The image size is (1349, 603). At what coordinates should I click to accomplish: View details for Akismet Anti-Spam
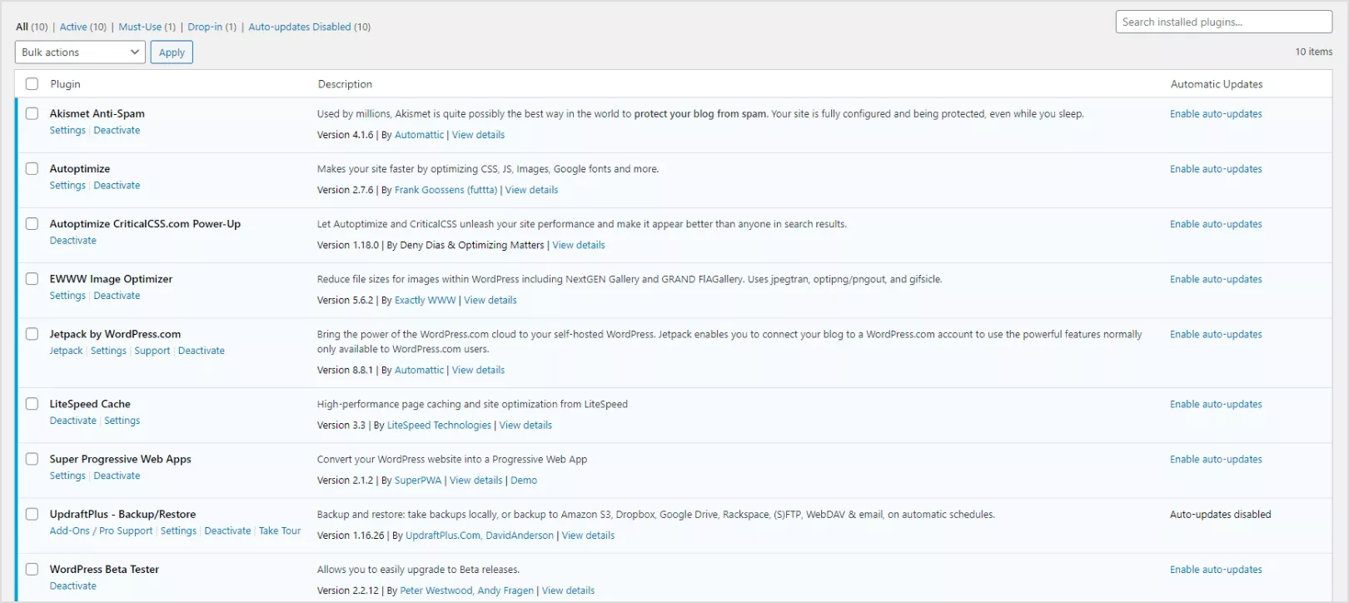tap(478, 135)
